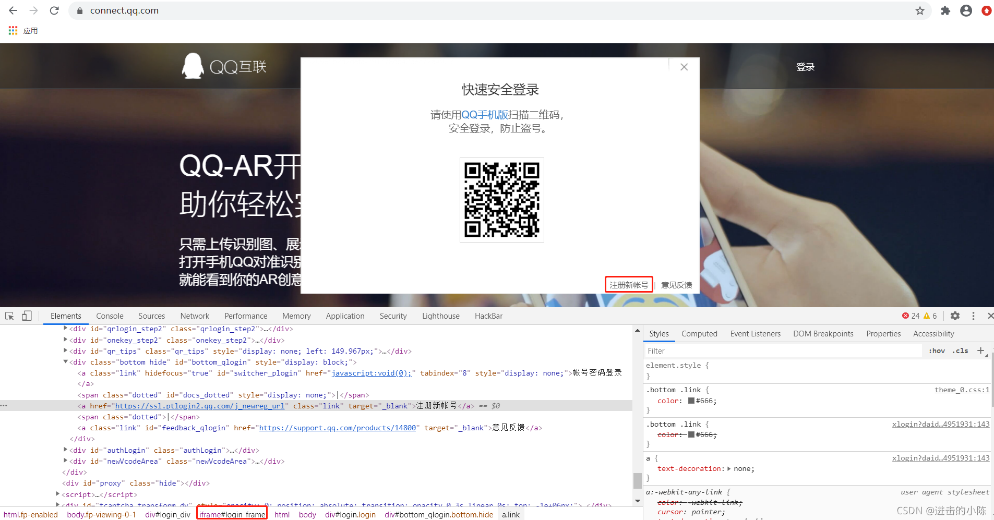The height and width of the screenshot is (520, 994).
Task: Switch to the Computed styles tab
Action: [x=699, y=333]
